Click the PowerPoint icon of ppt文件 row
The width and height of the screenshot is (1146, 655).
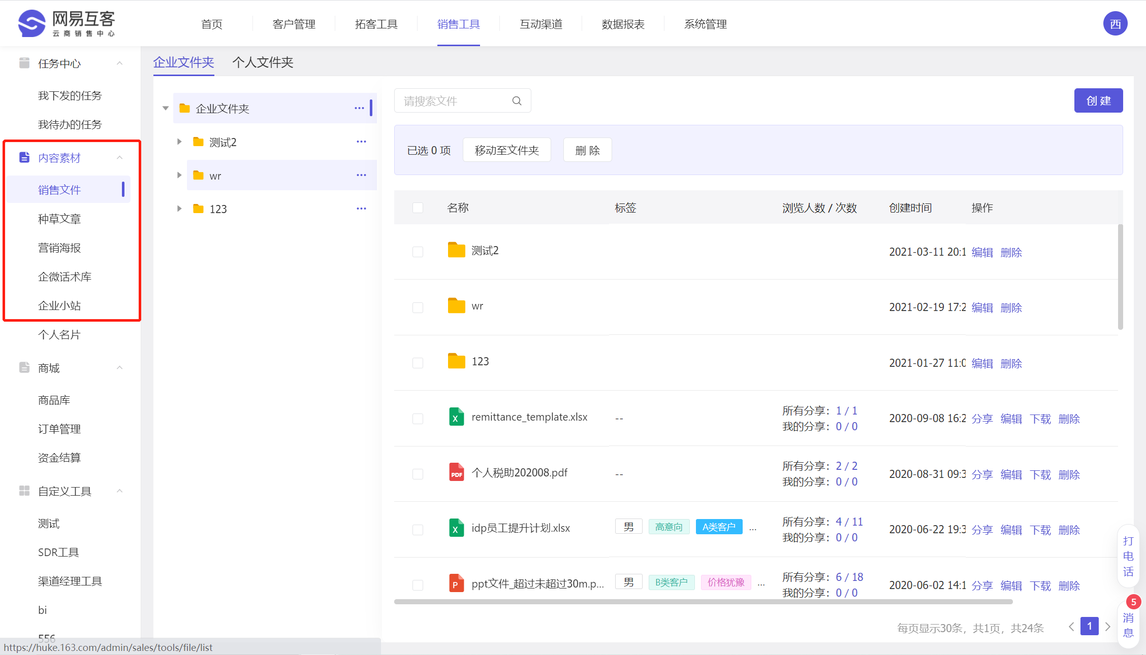pyautogui.click(x=456, y=583)
